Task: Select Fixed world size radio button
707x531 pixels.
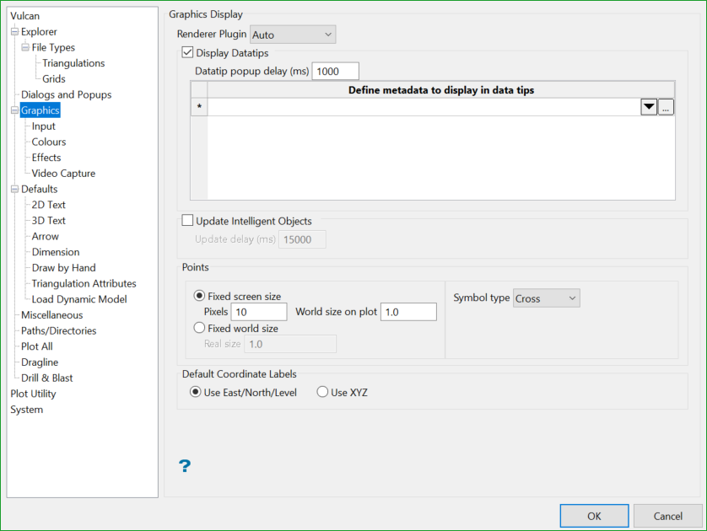Action: (199, 328)
